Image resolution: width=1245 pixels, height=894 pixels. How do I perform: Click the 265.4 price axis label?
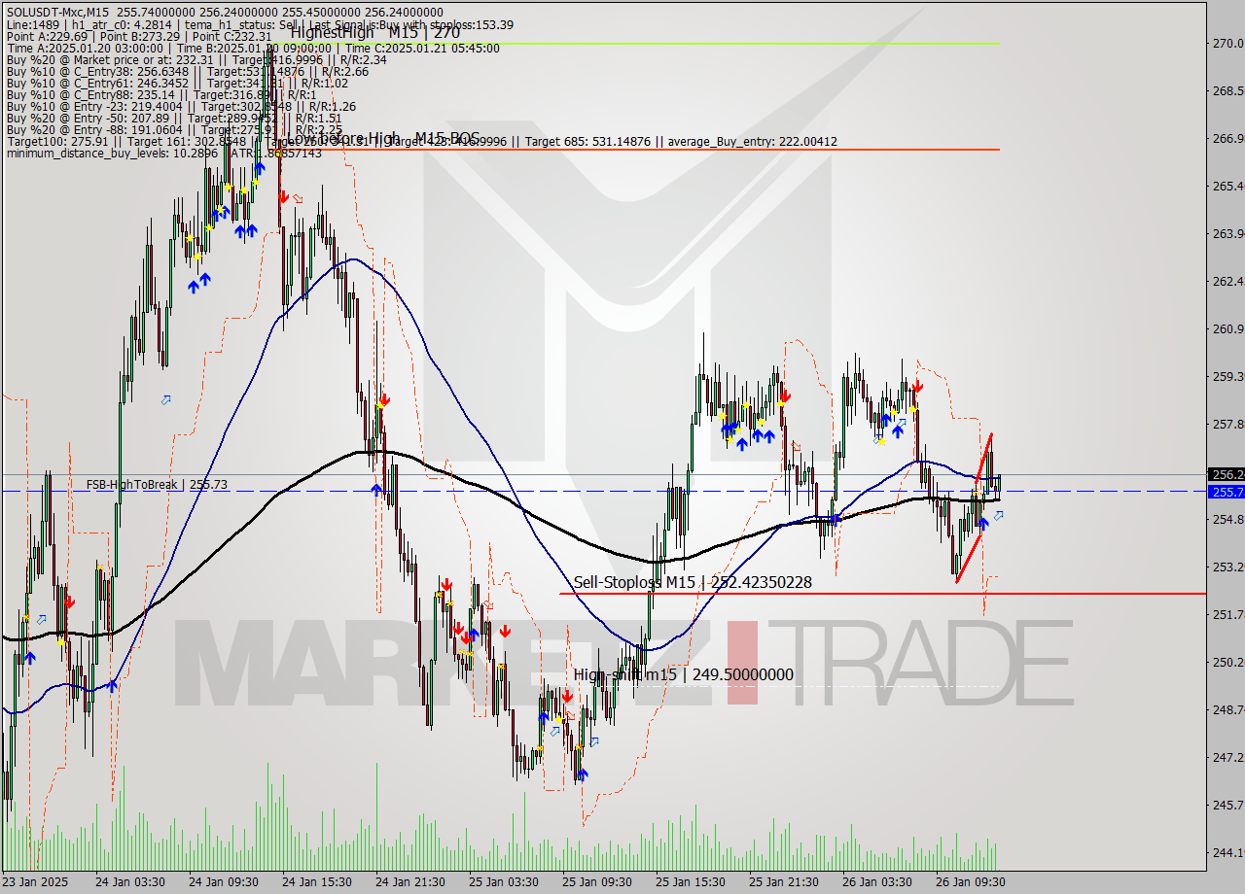[1227, 187]
